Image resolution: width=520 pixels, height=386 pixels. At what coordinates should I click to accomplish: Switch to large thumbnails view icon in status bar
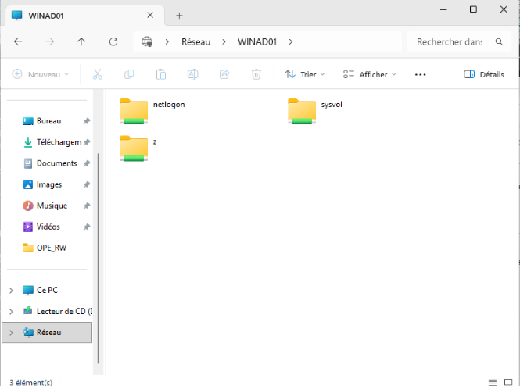coord(508,382)
